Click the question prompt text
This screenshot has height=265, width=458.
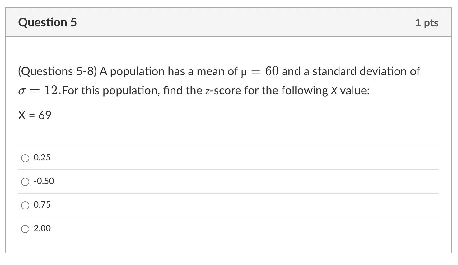[218, 81]
